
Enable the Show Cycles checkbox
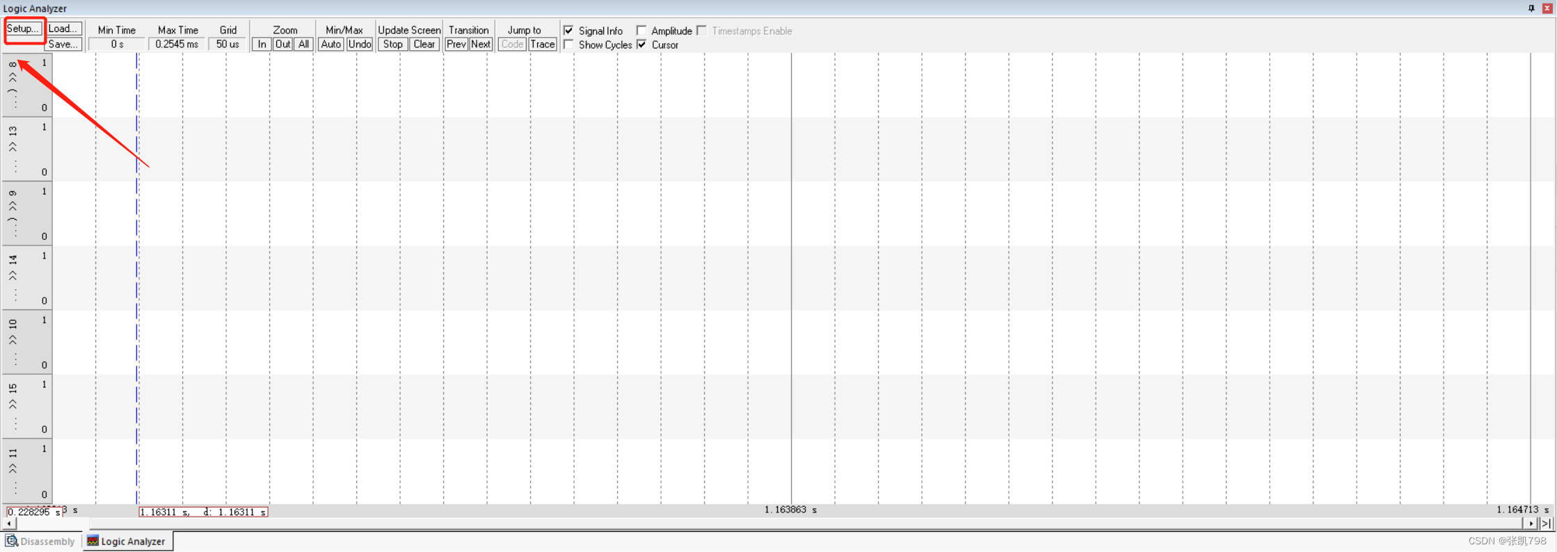(x=569, y=44)
